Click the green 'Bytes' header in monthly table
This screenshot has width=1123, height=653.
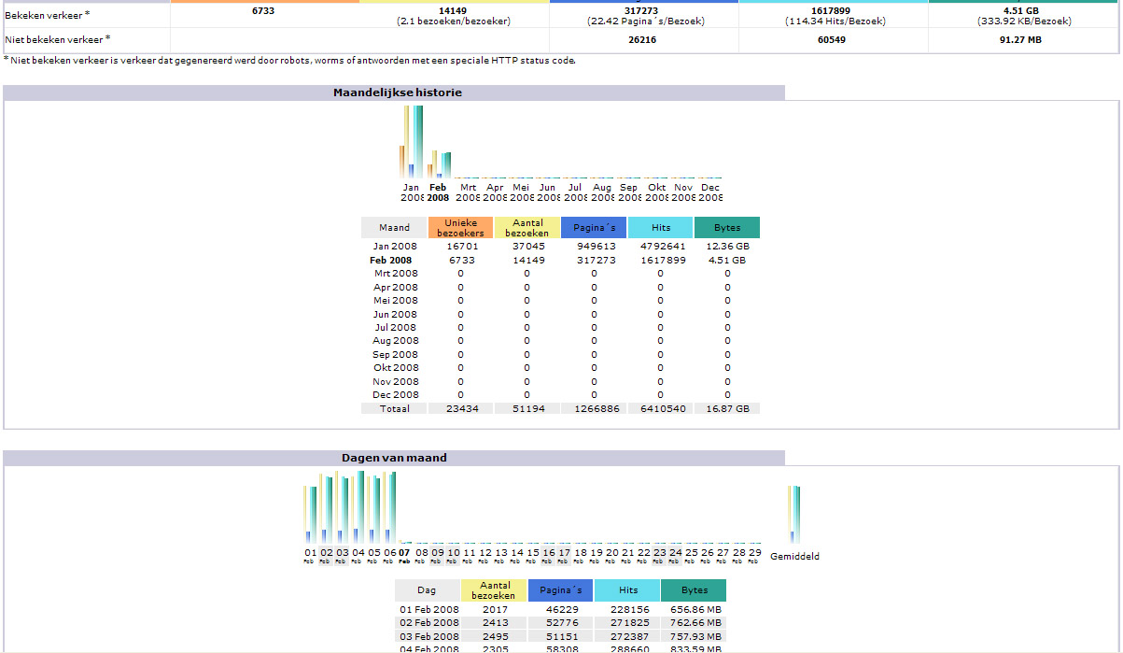(x=727, y=227)
